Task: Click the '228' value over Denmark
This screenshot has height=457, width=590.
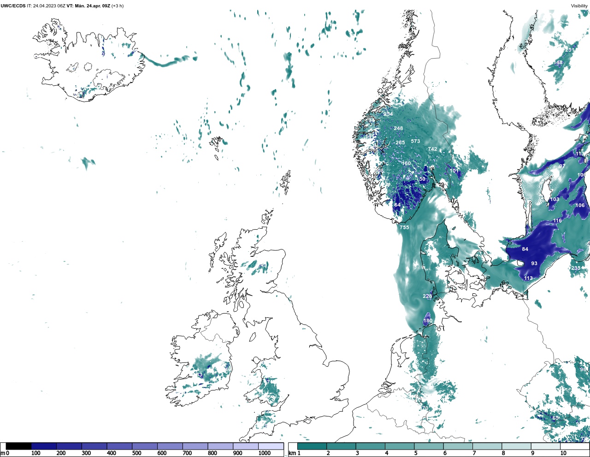Action: tap(427, 297)
